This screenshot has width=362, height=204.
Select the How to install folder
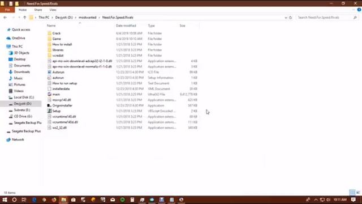click(x=62, y=44)
